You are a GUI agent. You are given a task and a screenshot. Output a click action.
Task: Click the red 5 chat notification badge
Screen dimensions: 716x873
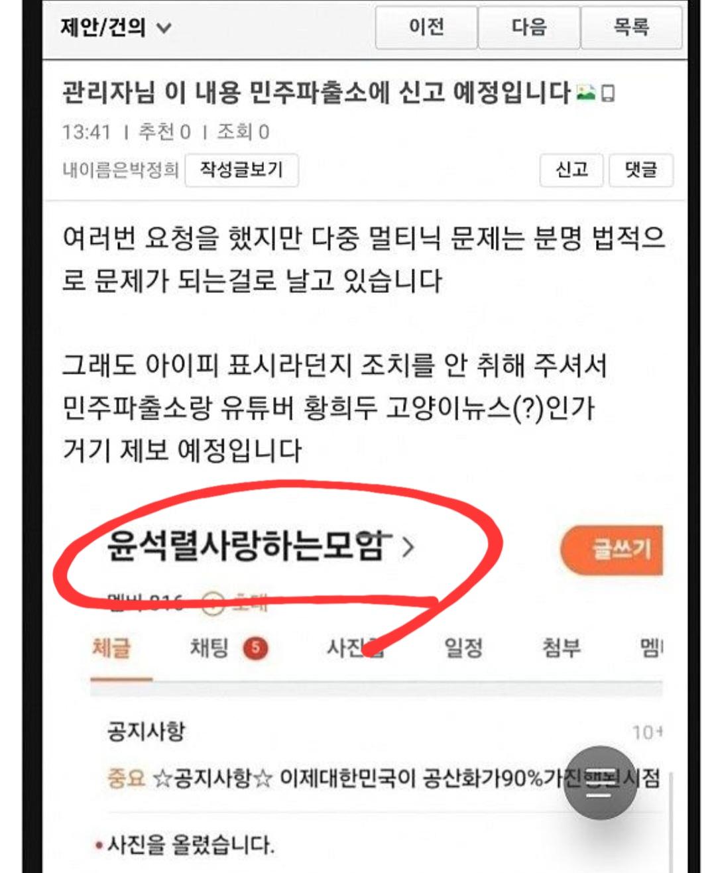[256, 648]
